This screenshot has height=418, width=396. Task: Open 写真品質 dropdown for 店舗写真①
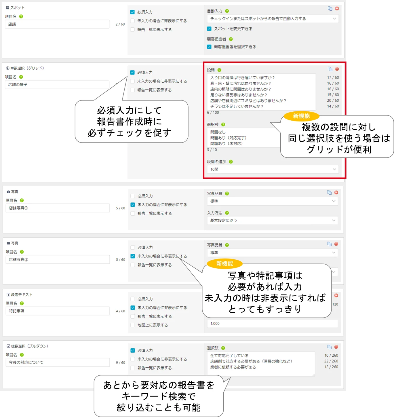pyautogui.click(x=272, y=201)
